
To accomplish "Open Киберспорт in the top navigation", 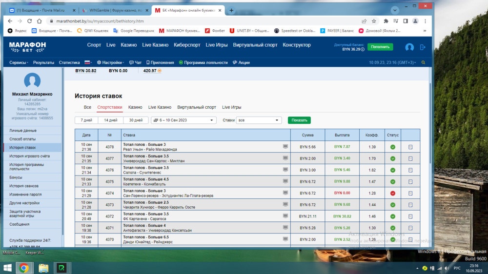I will coord(187,45).
